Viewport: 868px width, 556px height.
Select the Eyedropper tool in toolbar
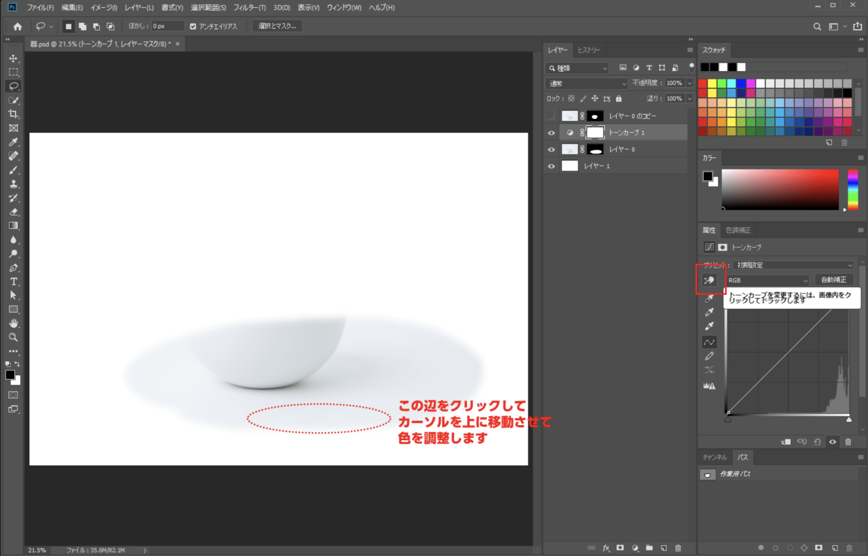tap(13, 142)
